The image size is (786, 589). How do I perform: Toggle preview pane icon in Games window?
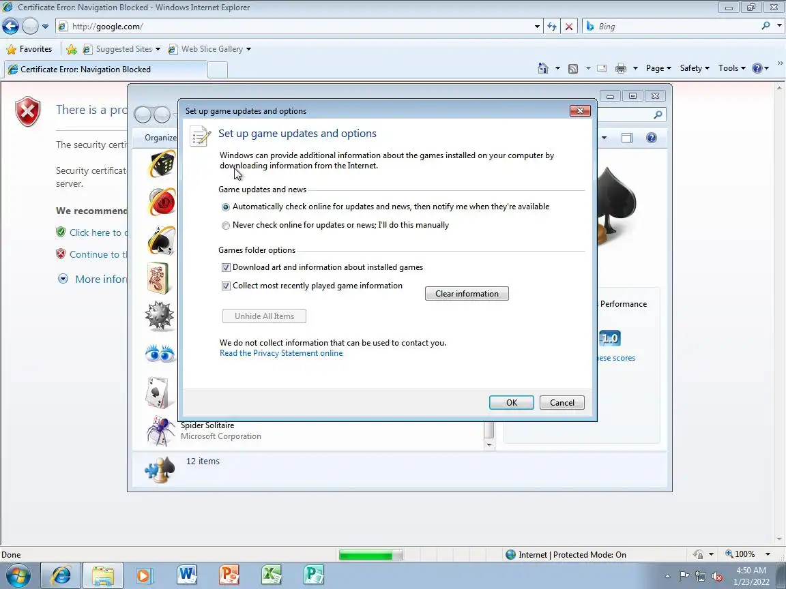point(626,138)
